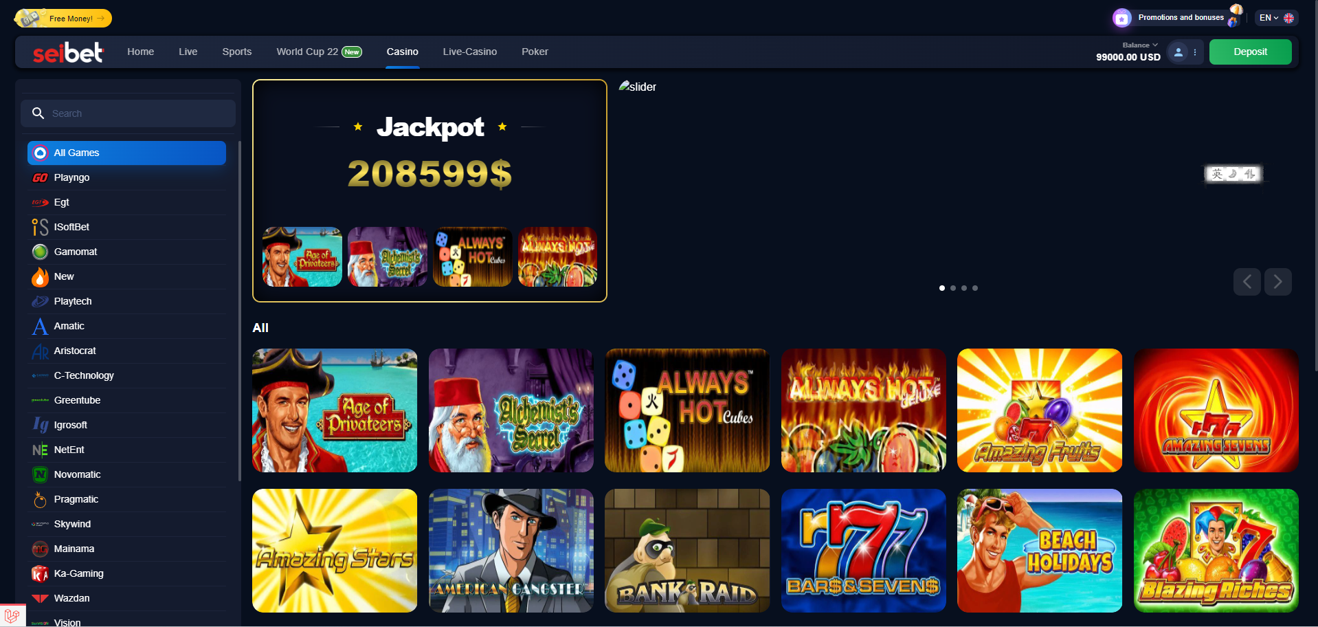Select the second slider pagination dot

click(953, 288)
